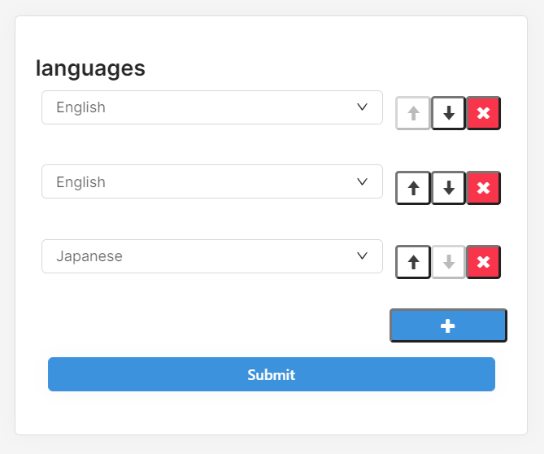Click the greyed-out up arrow in first row
This screenshot has width=544, height=454.
413,113
